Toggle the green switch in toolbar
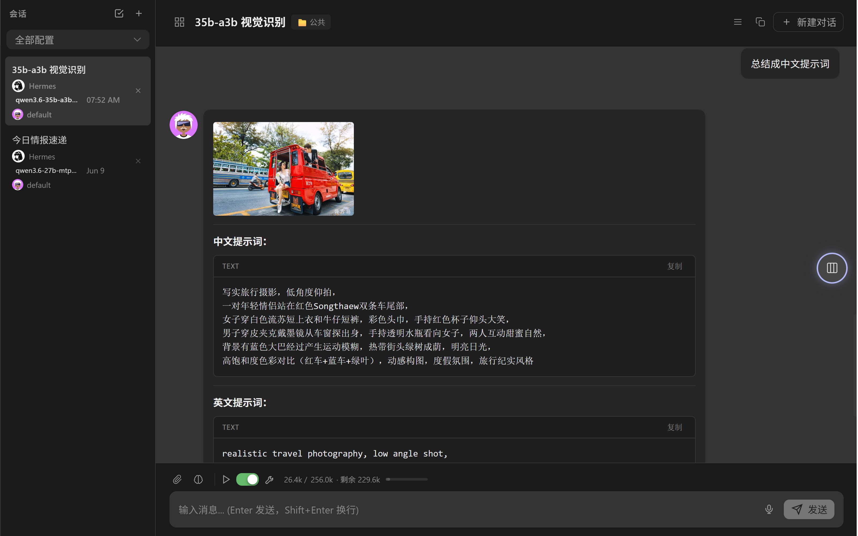Screen dimensions: 858x536 pos(247,480)
